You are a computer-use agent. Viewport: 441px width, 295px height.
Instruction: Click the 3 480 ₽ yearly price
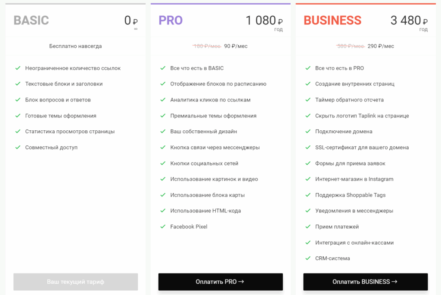(x=409, y=20)
